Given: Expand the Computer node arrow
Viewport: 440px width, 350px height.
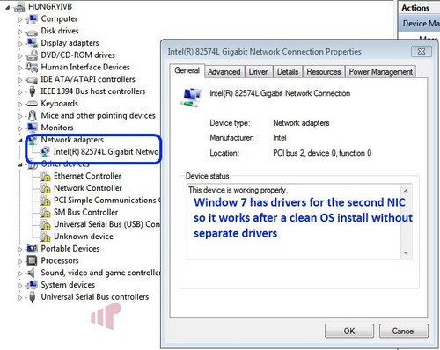Looking at the screenshot, I should [x=20, y=19].
